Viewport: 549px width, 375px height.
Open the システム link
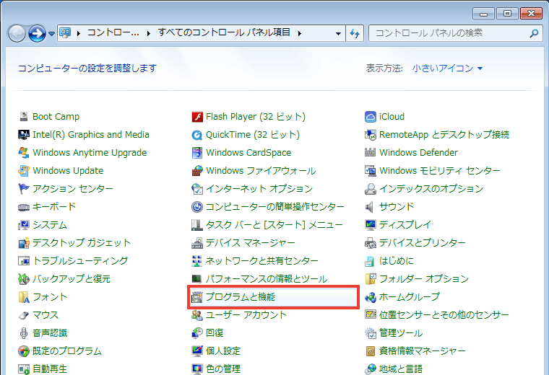(x=49, y=225)
